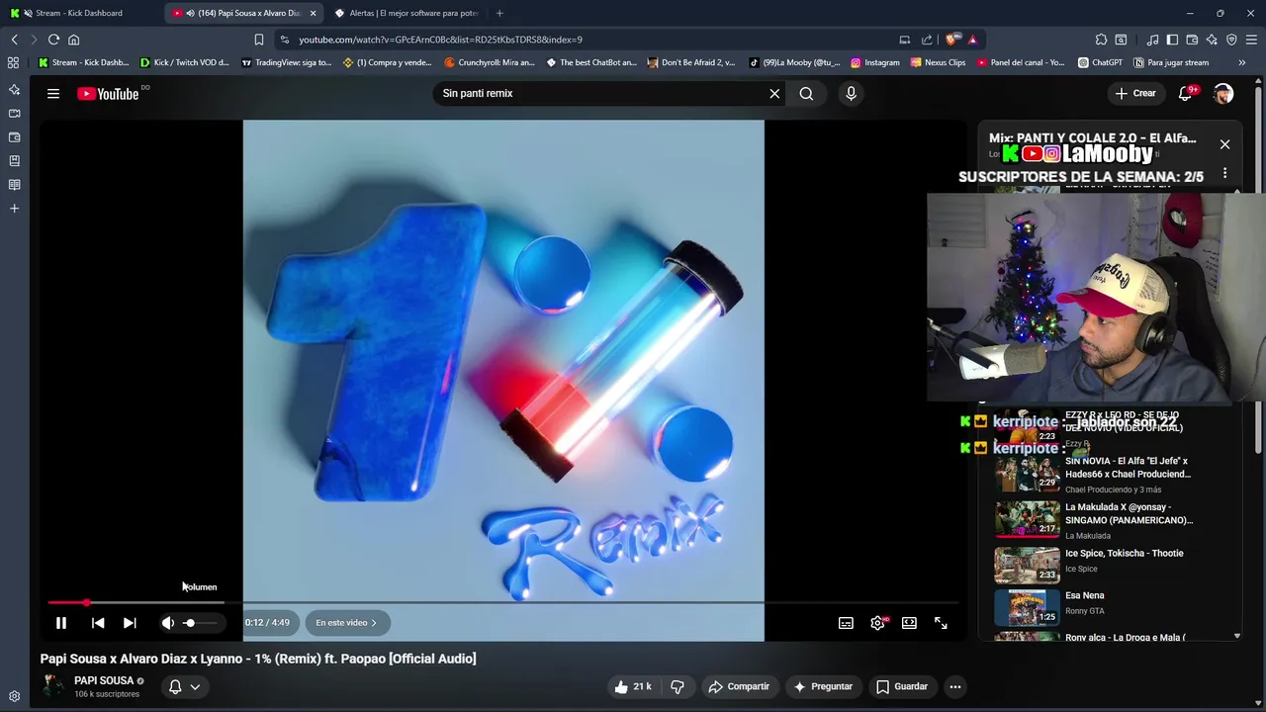Open the player settings gear
Image resolution: width=1266 pixels, height=712 pixels.
[877, 623]
